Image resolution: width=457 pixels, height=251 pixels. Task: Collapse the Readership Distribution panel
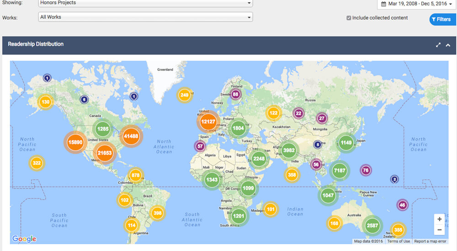[448, 45]
